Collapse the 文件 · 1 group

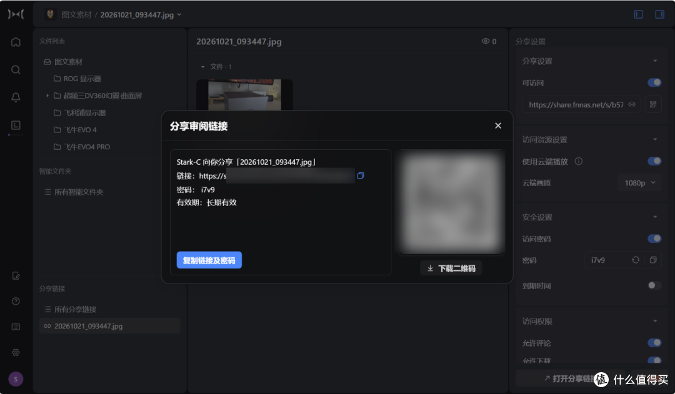coord(202,67)
